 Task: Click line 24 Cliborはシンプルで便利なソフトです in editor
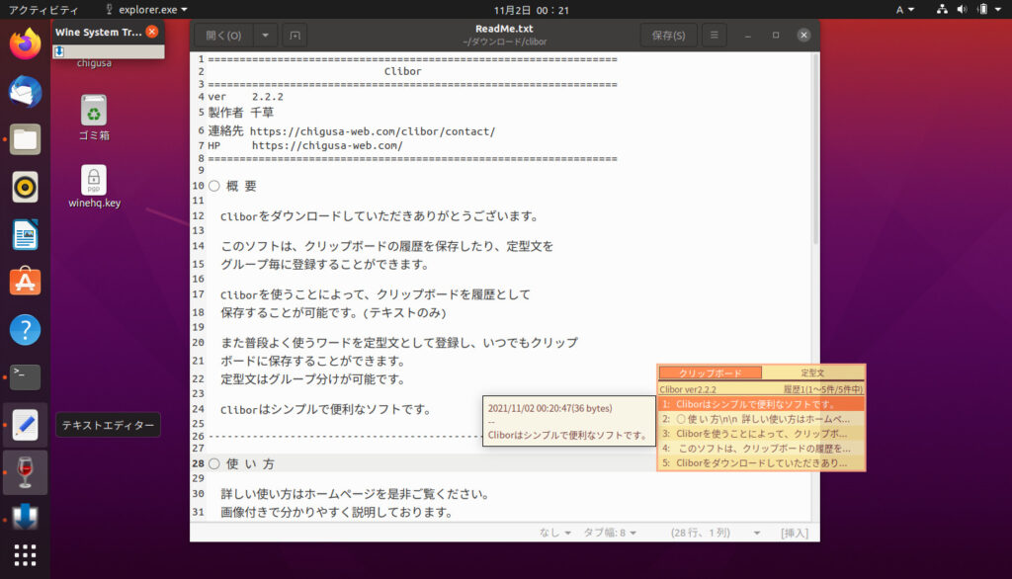coord(326,409)
